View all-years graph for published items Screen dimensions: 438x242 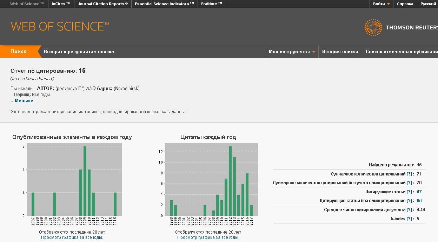tap(72, 237)
